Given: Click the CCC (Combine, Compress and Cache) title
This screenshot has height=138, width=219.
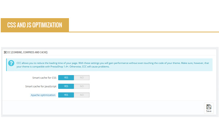Looking at the screenshot, I should coord(27,52).
